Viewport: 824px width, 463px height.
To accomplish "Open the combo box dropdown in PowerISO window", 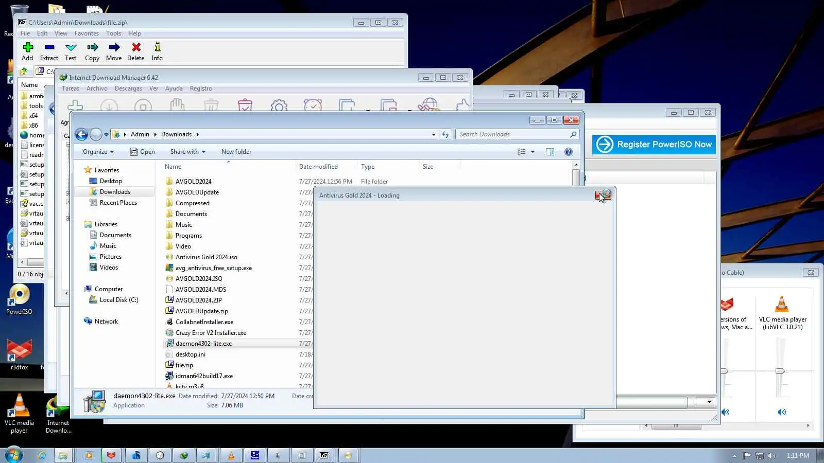I will tap(709, 402).
